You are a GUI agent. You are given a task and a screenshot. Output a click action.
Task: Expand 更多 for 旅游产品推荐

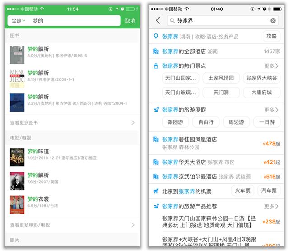pos(271,206)
